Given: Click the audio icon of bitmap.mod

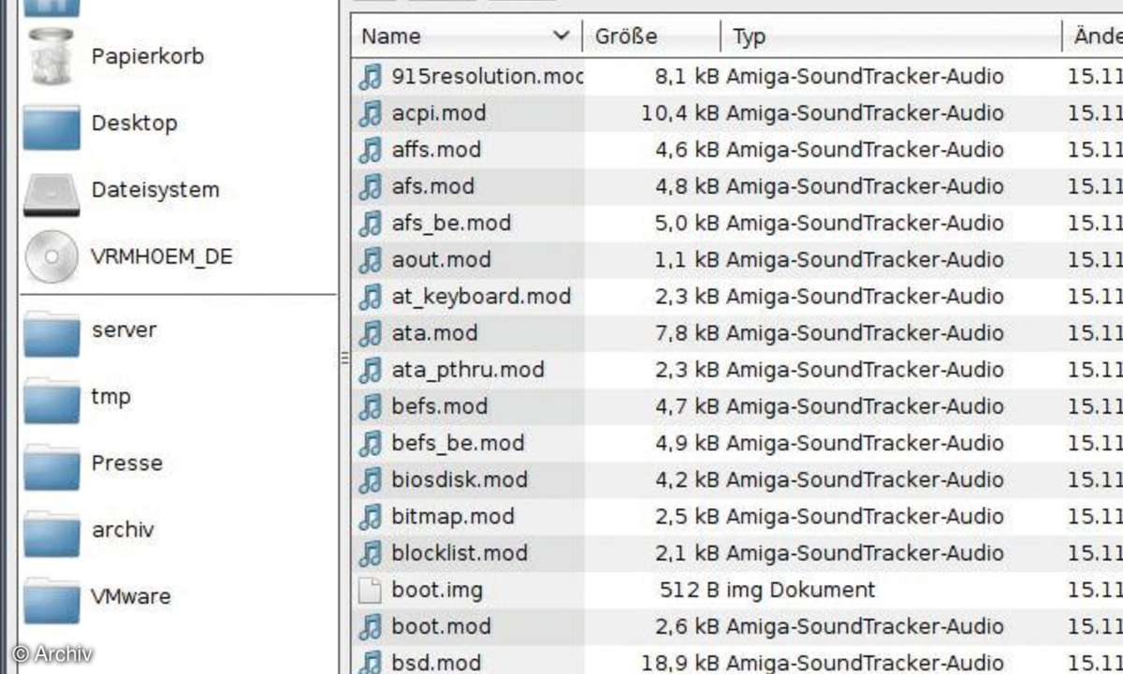Looking at the screenshot, I should [x=371, y=517].
